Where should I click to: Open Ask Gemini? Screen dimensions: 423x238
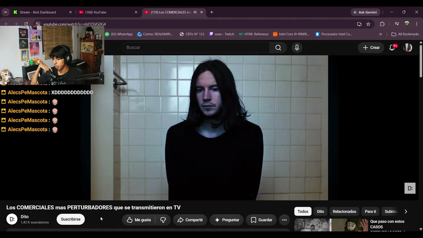coord(365,12)
